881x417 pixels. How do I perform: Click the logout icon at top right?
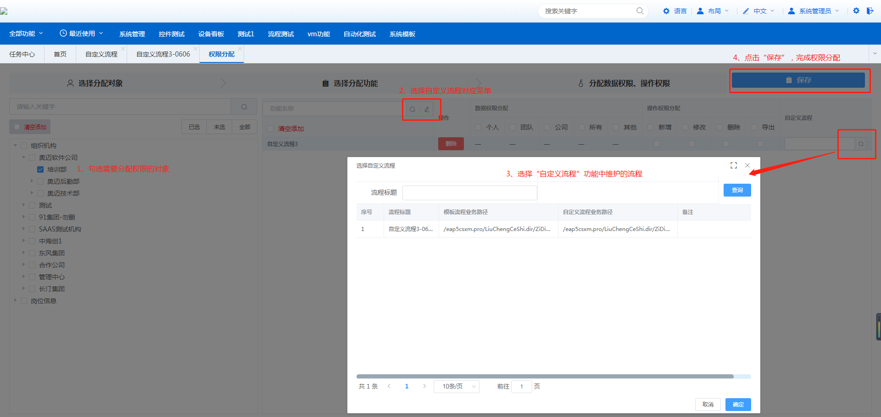click(x=870, y=11)
